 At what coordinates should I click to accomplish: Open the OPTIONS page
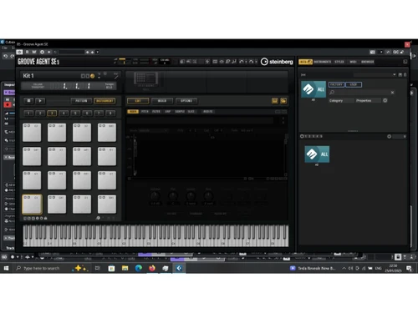point(186,101)
